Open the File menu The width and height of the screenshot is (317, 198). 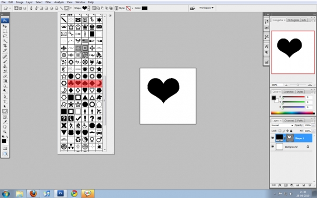4,2
